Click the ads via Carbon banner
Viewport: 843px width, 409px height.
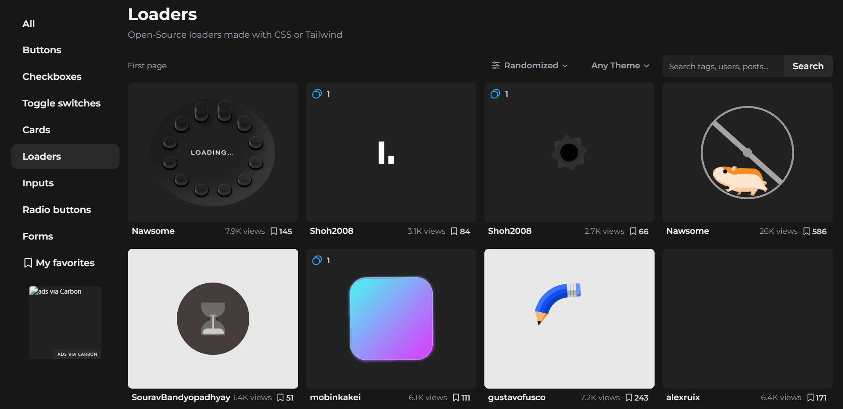coord(65,322)
